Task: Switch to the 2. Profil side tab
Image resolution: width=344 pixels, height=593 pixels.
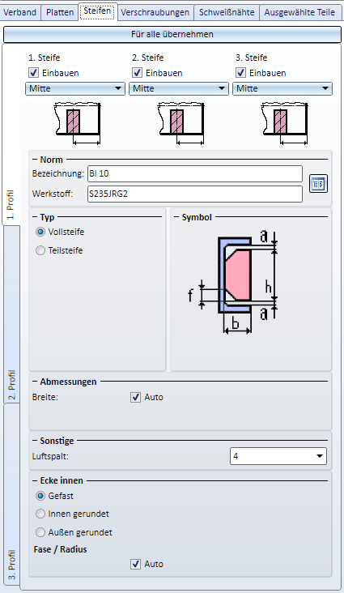Action: click(x=11, y=385)
